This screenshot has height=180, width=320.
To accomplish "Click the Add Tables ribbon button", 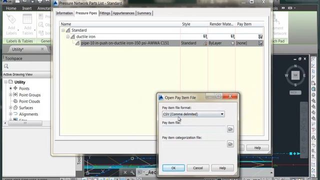I will click(27, 24).
